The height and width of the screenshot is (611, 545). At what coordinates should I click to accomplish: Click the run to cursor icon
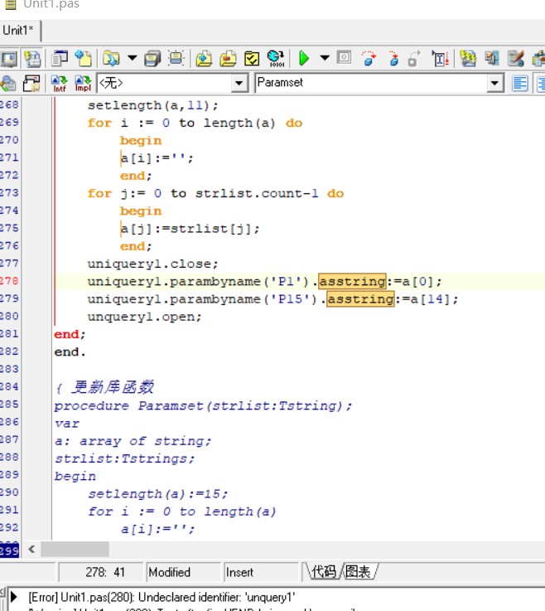click(440, 59)
